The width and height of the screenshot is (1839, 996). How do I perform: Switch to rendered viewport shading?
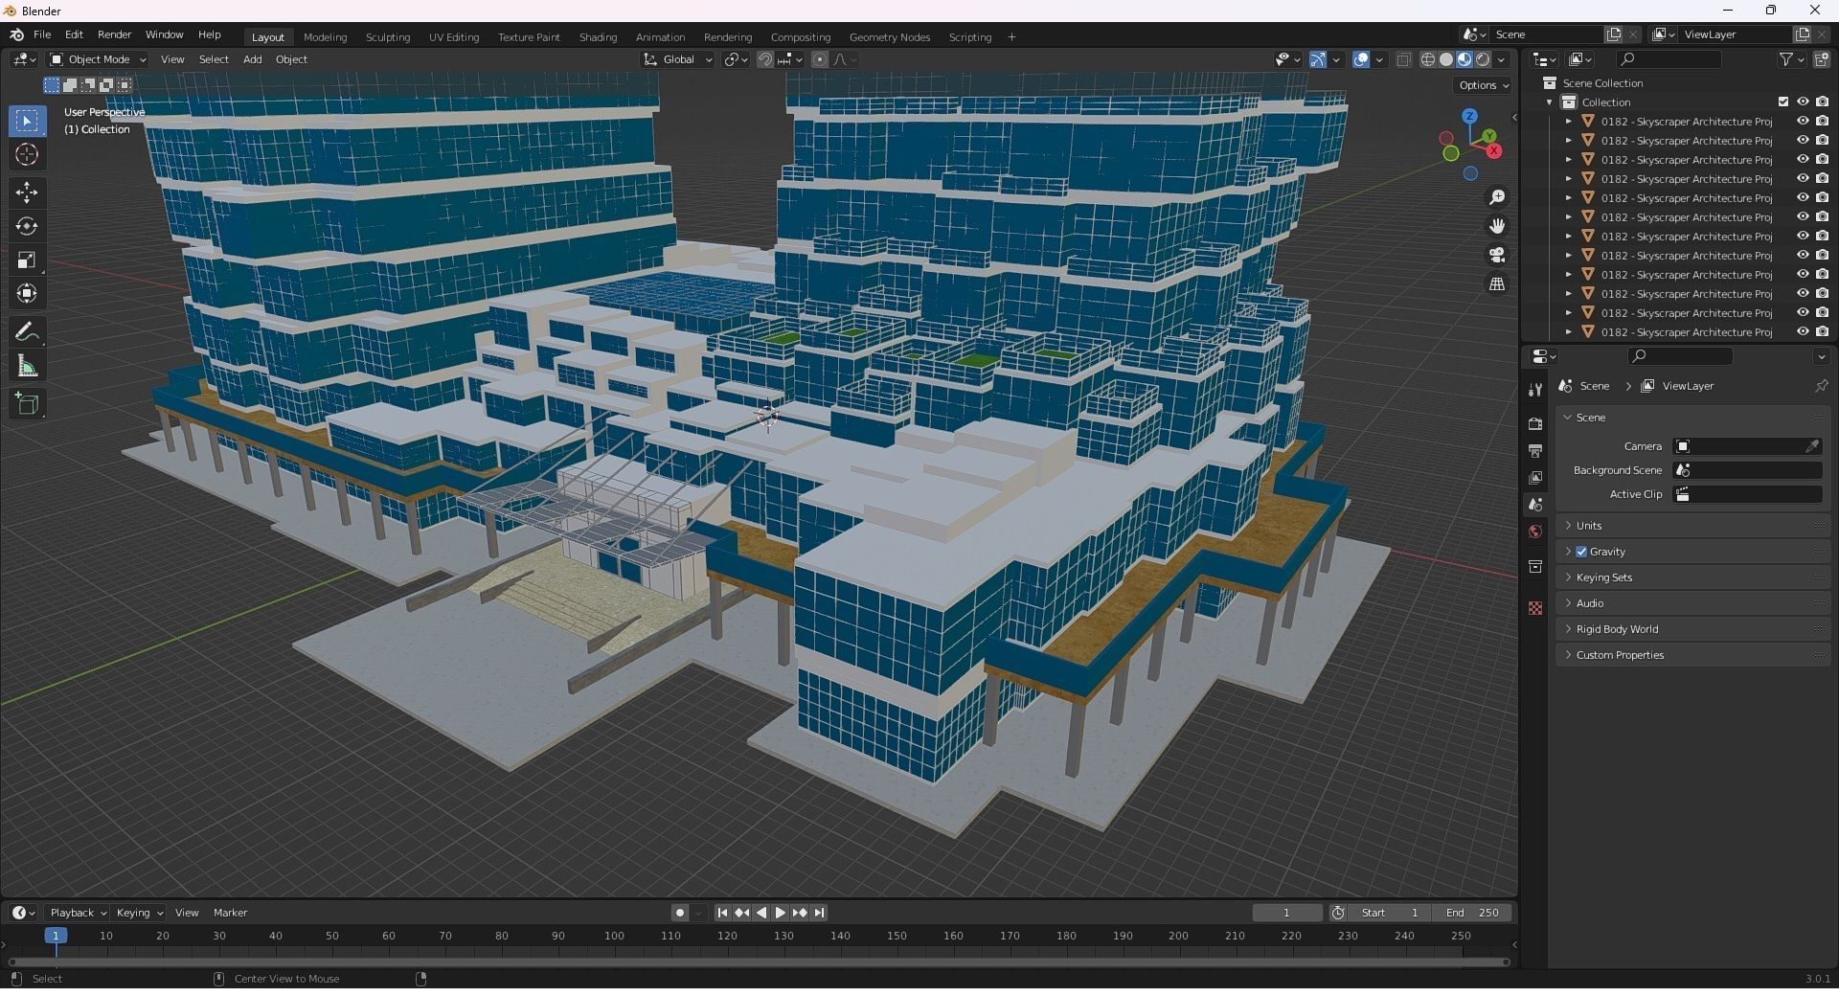[x=1483, y=59]
